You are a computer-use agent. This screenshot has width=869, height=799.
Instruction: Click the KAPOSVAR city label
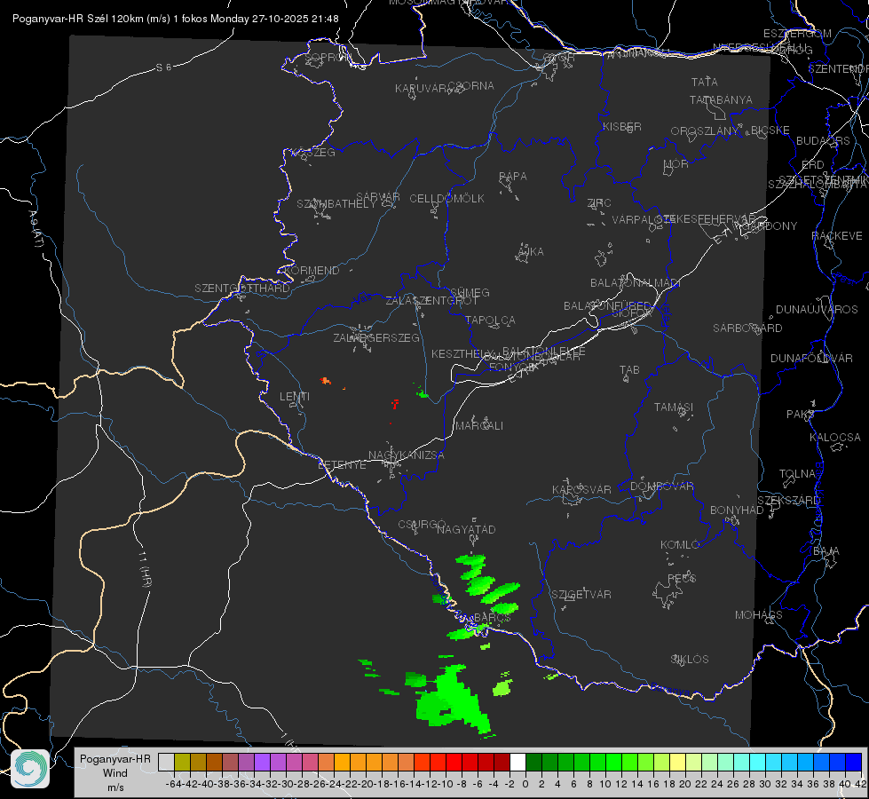[582, 489]
